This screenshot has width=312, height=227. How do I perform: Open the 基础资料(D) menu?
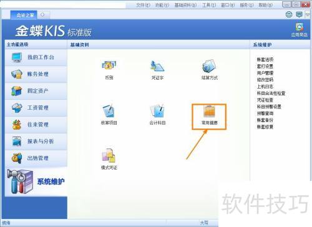(x=185, y=5)
